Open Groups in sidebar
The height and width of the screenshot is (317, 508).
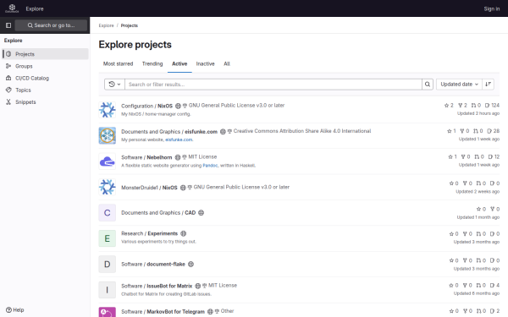click(x=46, y=66)
